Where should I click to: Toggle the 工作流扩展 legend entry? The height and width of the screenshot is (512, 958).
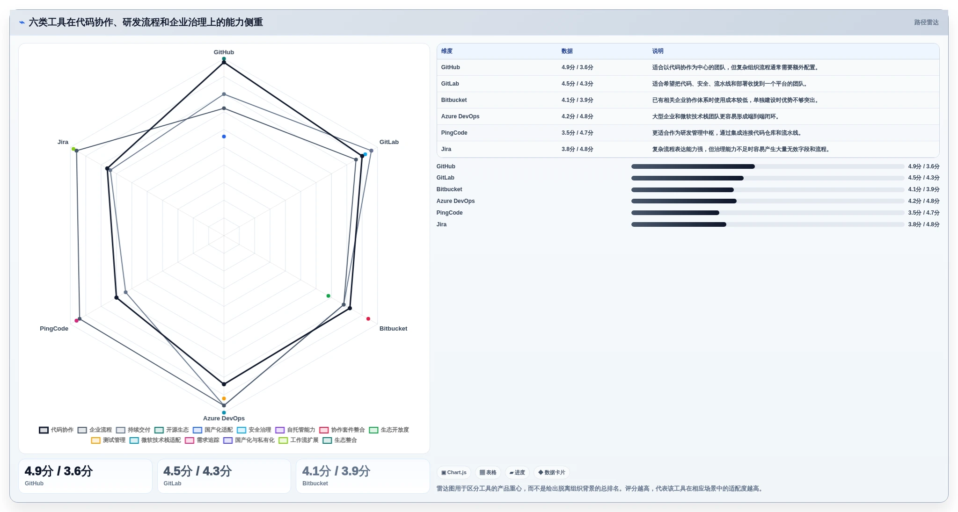pyautogui.click(x=299, y=440)
